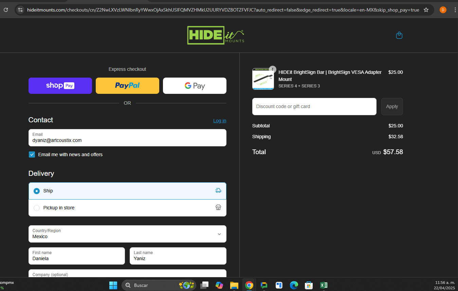The image size is (458, 291).
Task: Open Microsoft Store from the taskbar
Action: pos(309,285)
